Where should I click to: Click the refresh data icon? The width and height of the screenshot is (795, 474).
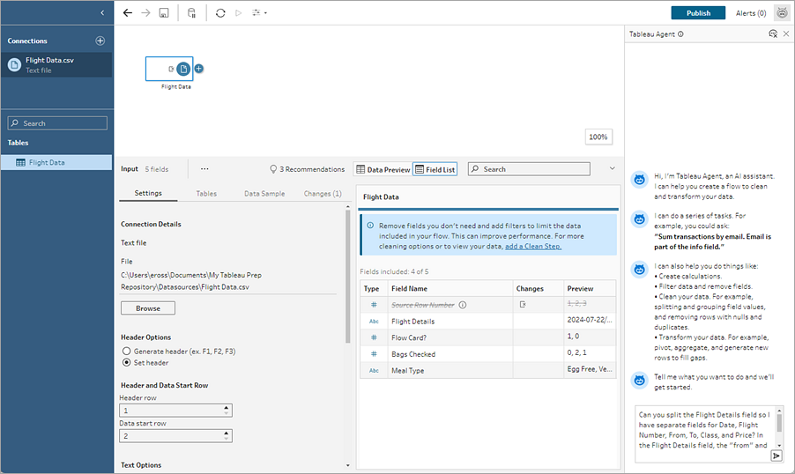(x=219, y=13)
